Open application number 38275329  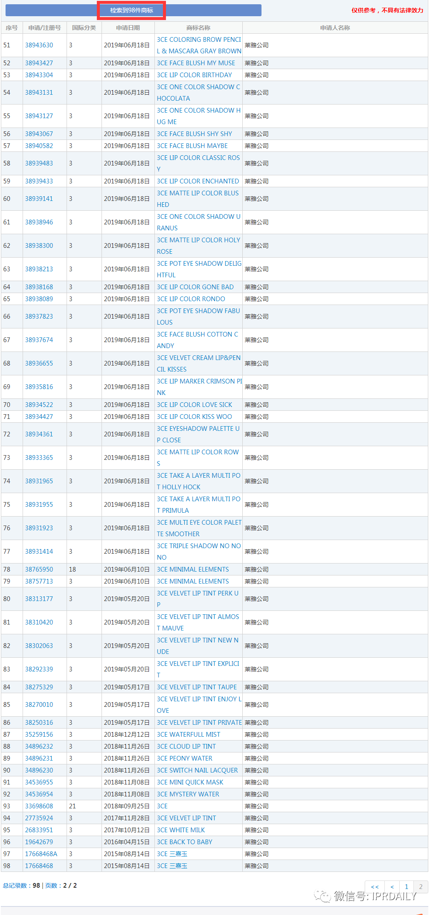tap(39, 687)
